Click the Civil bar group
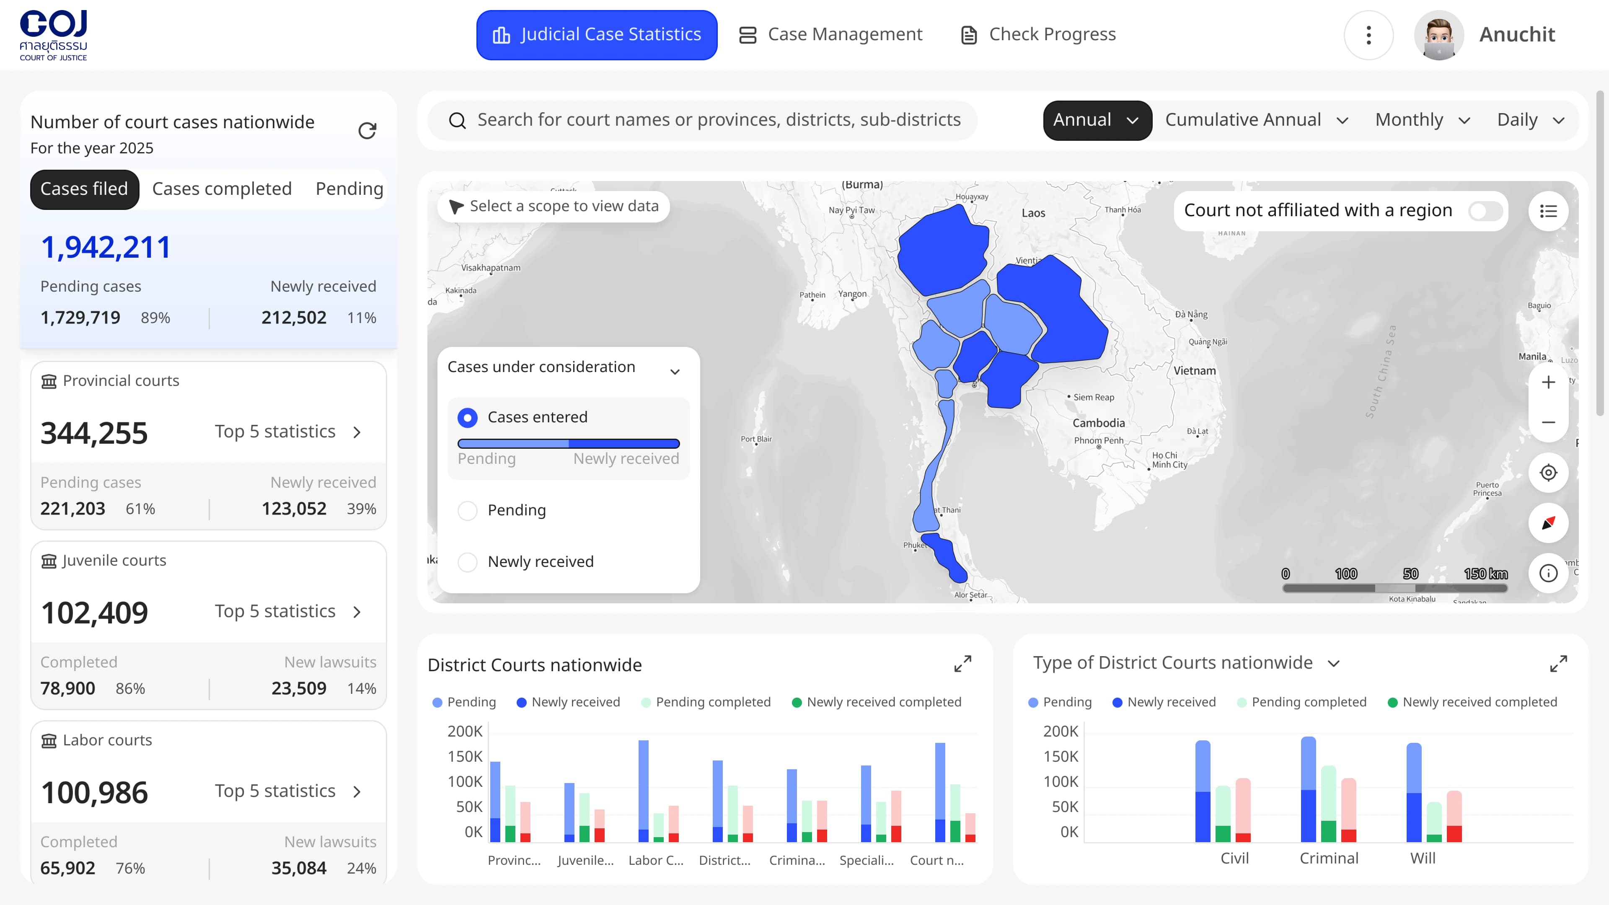Viewport: 1609px width, 905px height. point(1222,791)
